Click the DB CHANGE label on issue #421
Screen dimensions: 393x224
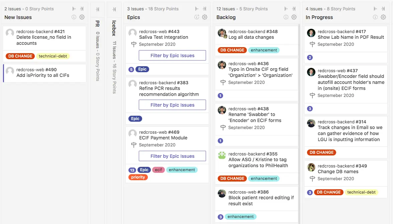(x=20, y=56)
